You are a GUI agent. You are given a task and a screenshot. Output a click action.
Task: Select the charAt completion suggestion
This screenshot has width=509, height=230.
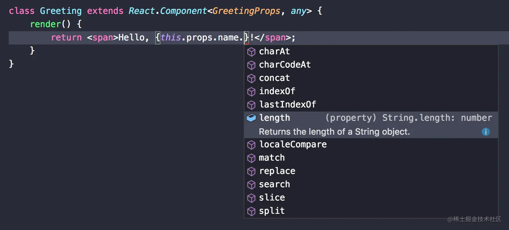[x=274, y=51]
